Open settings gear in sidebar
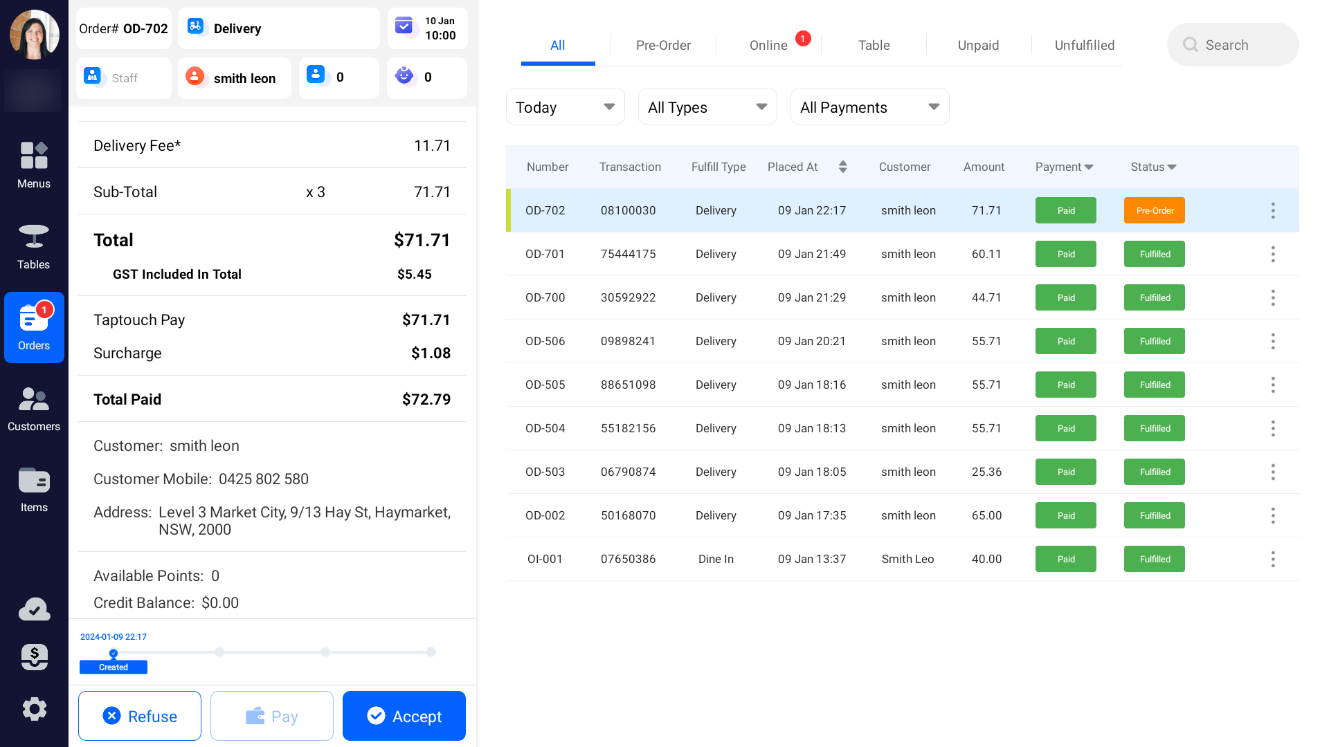 pos(34,709)
